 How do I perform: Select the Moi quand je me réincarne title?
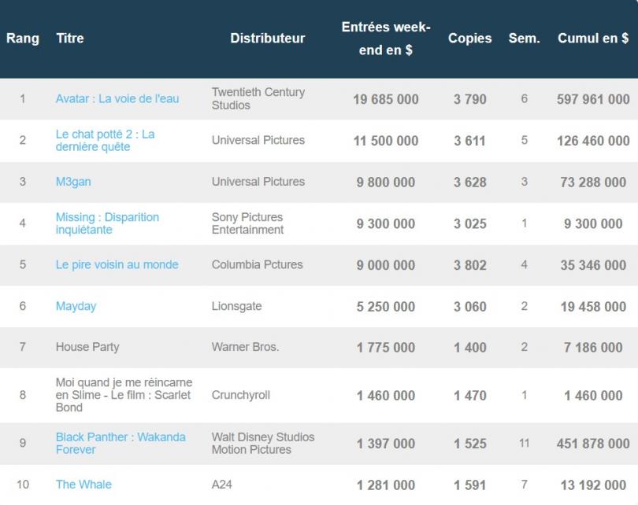[124, 395]
